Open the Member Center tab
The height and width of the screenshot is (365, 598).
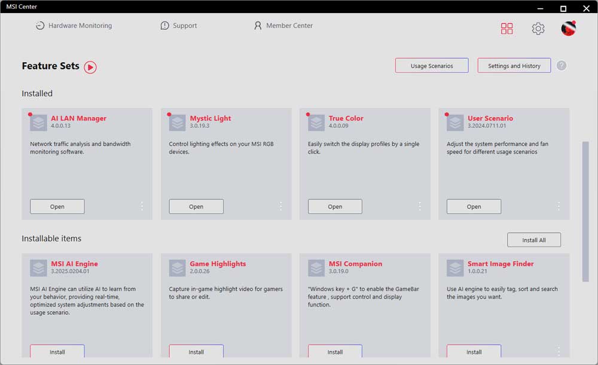point(283,26)
